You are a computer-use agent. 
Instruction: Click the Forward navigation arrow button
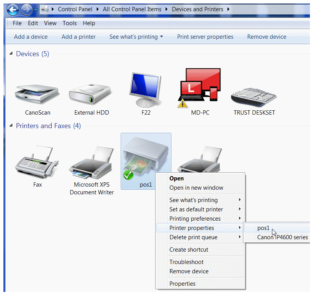(x=27, y=10)
